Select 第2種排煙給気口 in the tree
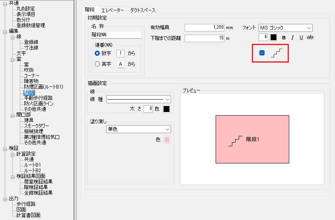 click(42, 137)
